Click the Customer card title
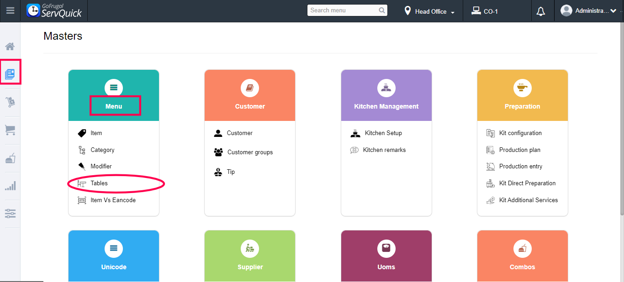This screenshot has width=624, height=282. tap(250, 106)
